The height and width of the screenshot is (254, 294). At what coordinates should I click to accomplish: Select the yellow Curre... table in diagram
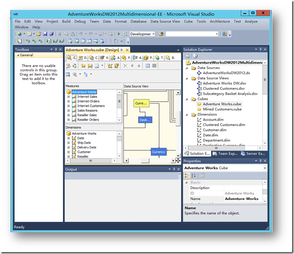[142, 104]
